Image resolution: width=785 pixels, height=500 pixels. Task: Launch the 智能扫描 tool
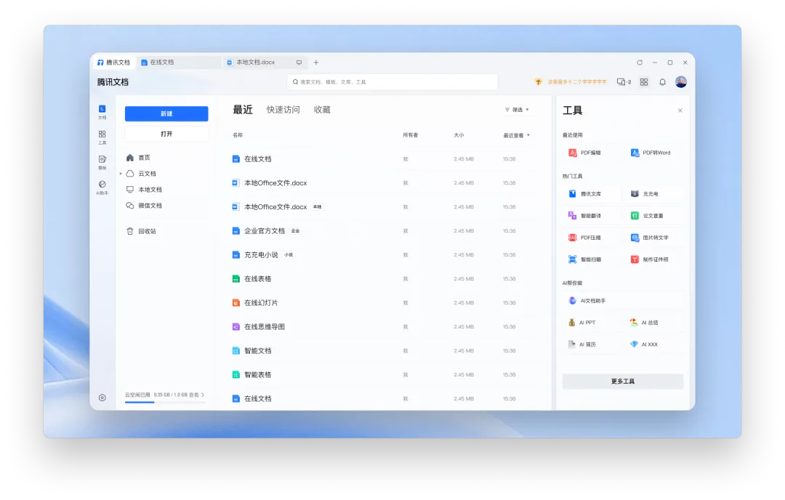[x=591, y=259]
